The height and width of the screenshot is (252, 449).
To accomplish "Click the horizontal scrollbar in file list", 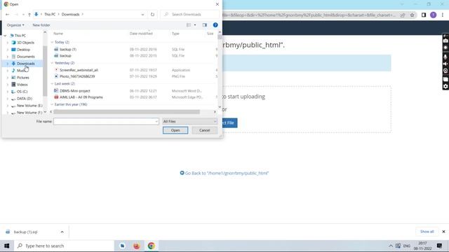I will pyautogui.click(x=126, y=112).
